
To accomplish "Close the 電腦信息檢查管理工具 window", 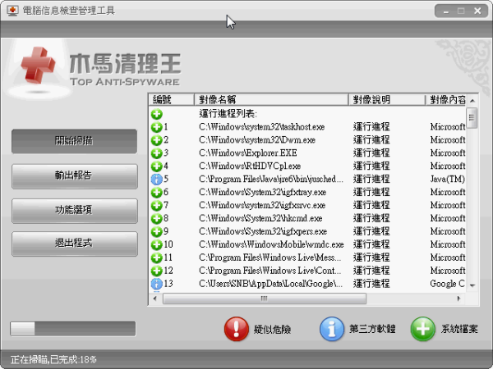I will (x=477, y=11).
